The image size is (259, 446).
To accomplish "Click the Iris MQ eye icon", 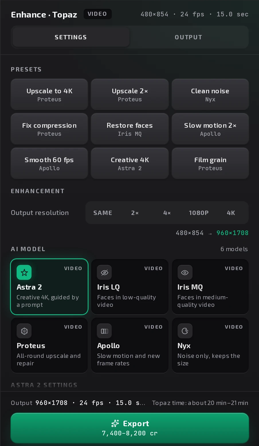I will tap(185, 272).
